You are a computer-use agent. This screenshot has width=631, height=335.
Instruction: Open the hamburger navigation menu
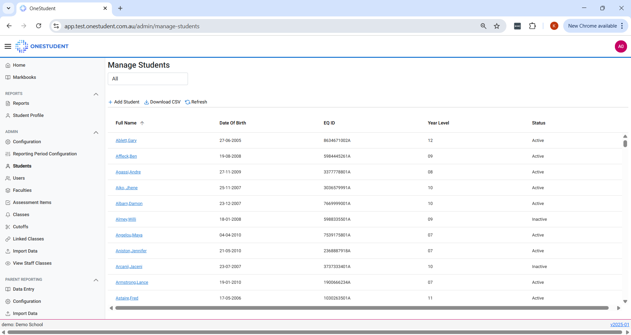coord(8,46)
